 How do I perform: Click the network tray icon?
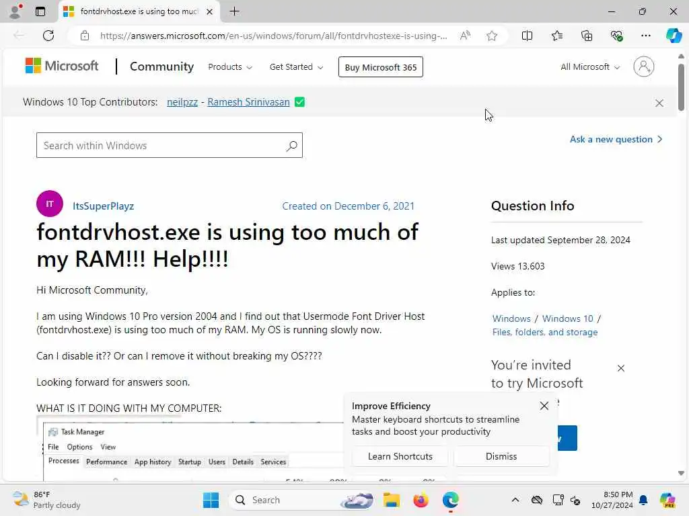(558, 500)
